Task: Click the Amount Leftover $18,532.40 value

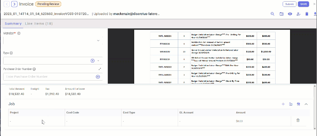Action: point(73,94)
